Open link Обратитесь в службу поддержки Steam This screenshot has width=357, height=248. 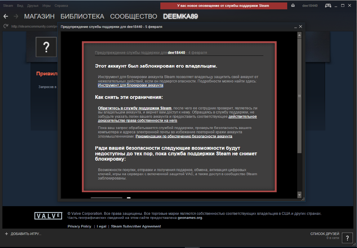135,108
